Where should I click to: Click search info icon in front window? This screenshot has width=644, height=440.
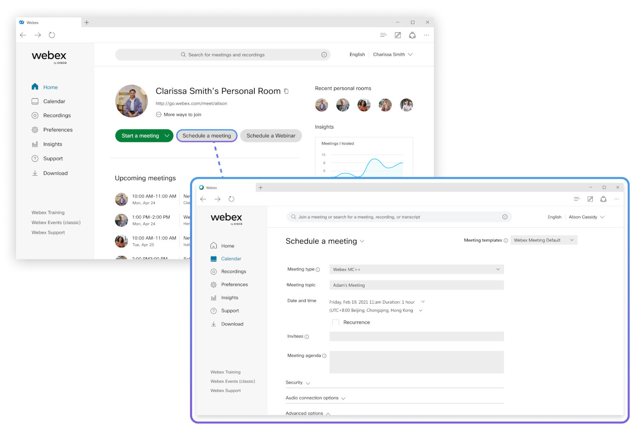click(505, 217)
